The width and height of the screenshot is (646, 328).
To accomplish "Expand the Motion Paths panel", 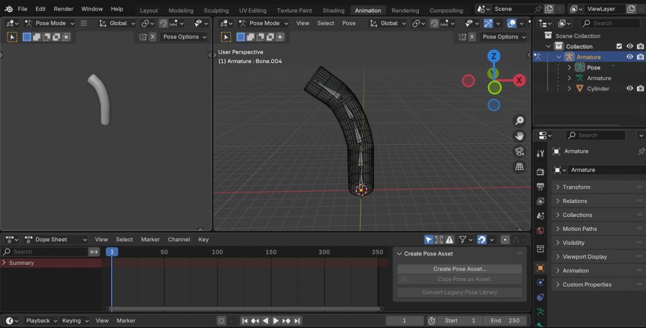I will [579, 229].
